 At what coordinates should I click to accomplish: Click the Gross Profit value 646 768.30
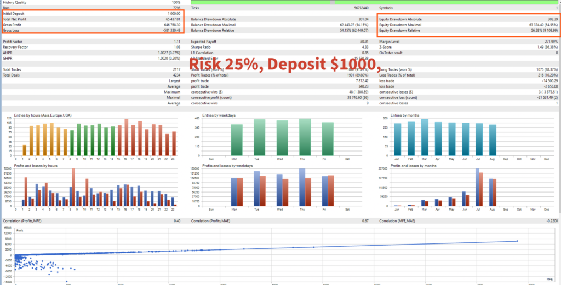point(172,25)
